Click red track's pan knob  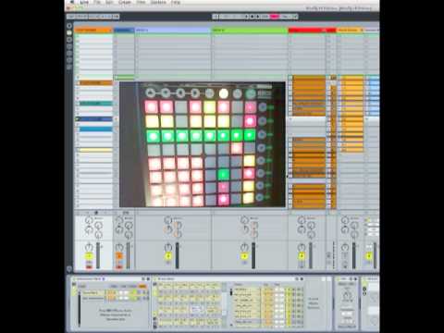pos(302,247)
